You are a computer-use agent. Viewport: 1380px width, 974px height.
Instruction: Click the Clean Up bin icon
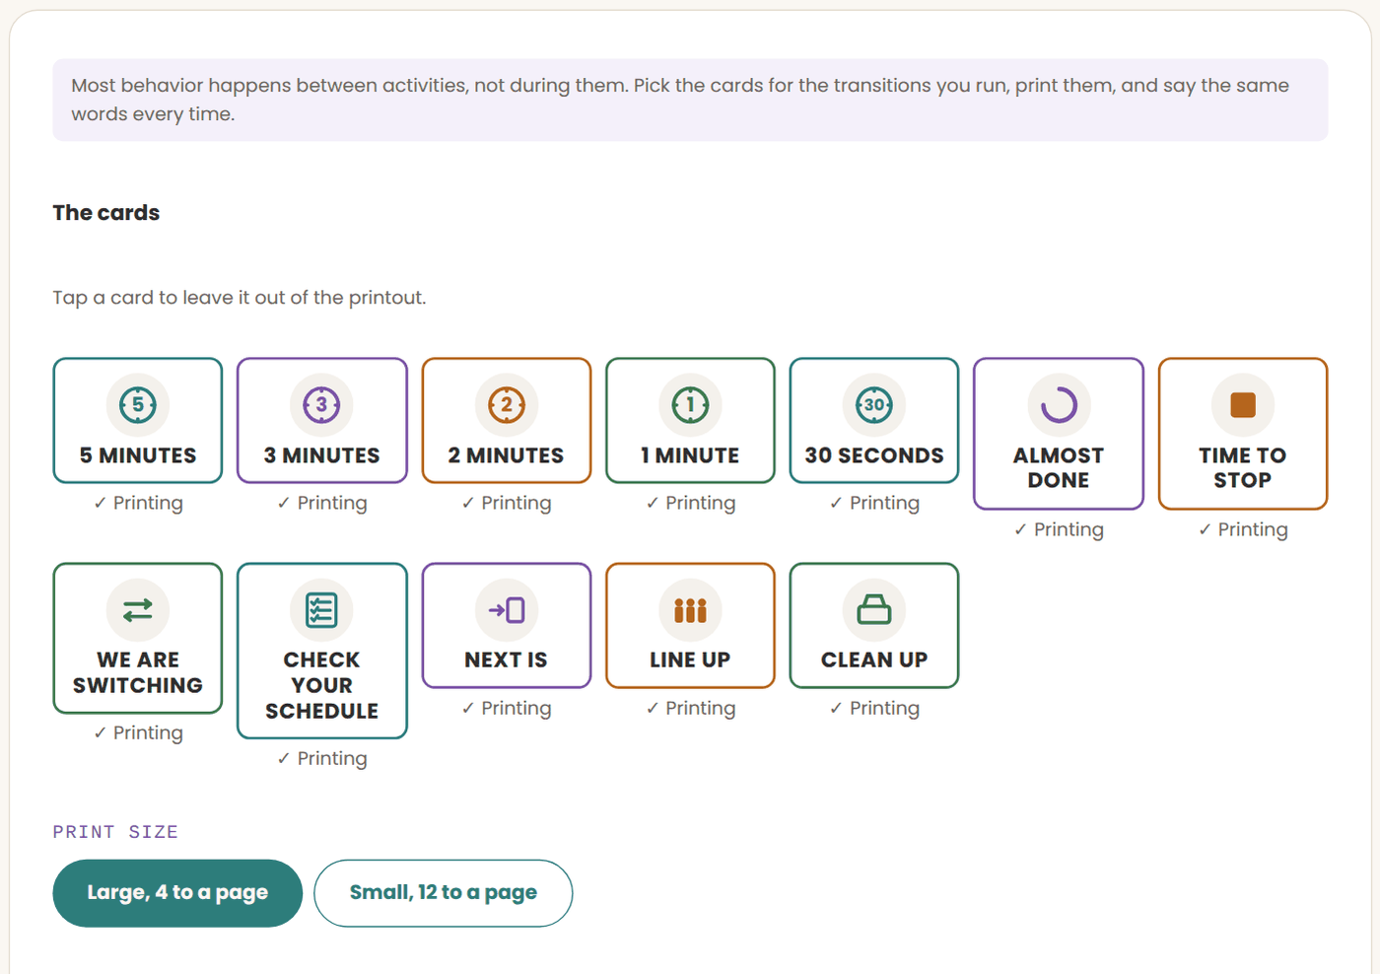(874, 609)
